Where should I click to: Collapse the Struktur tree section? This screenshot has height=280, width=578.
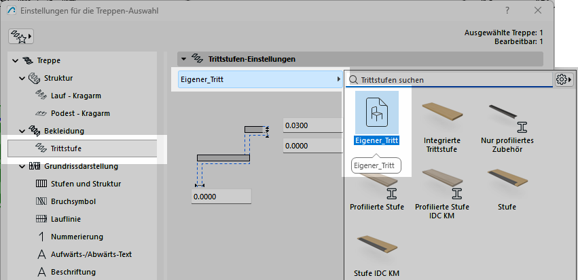[22, 78]
